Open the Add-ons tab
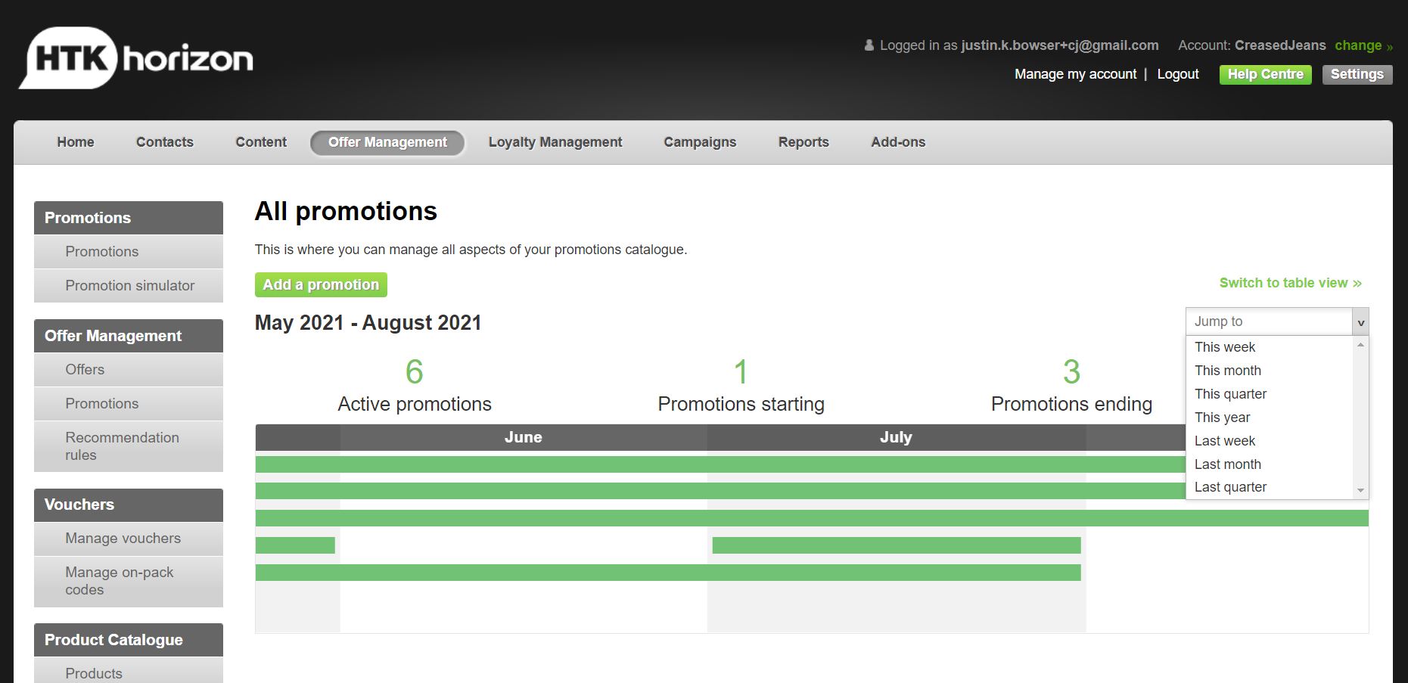Screen dimensions: 1408x683 [x=898, y=142]
